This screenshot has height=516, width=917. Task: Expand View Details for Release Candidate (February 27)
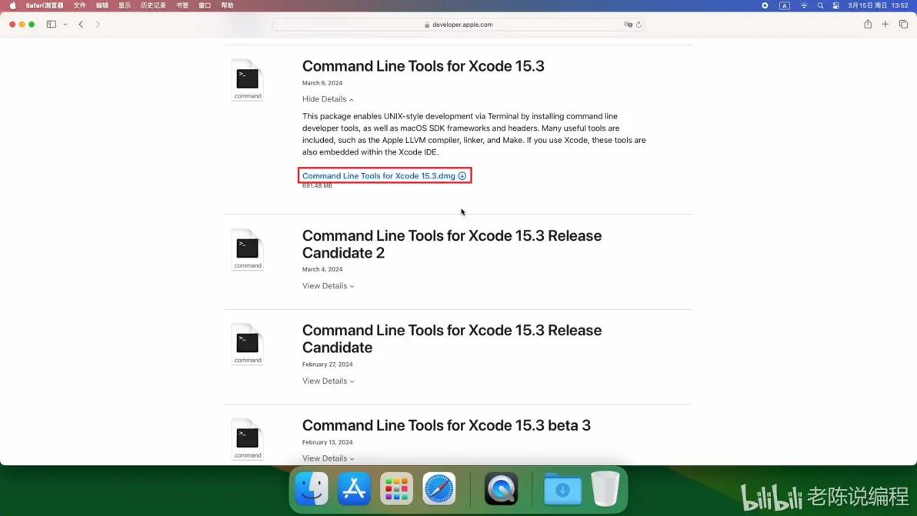[x=328, y=381]
